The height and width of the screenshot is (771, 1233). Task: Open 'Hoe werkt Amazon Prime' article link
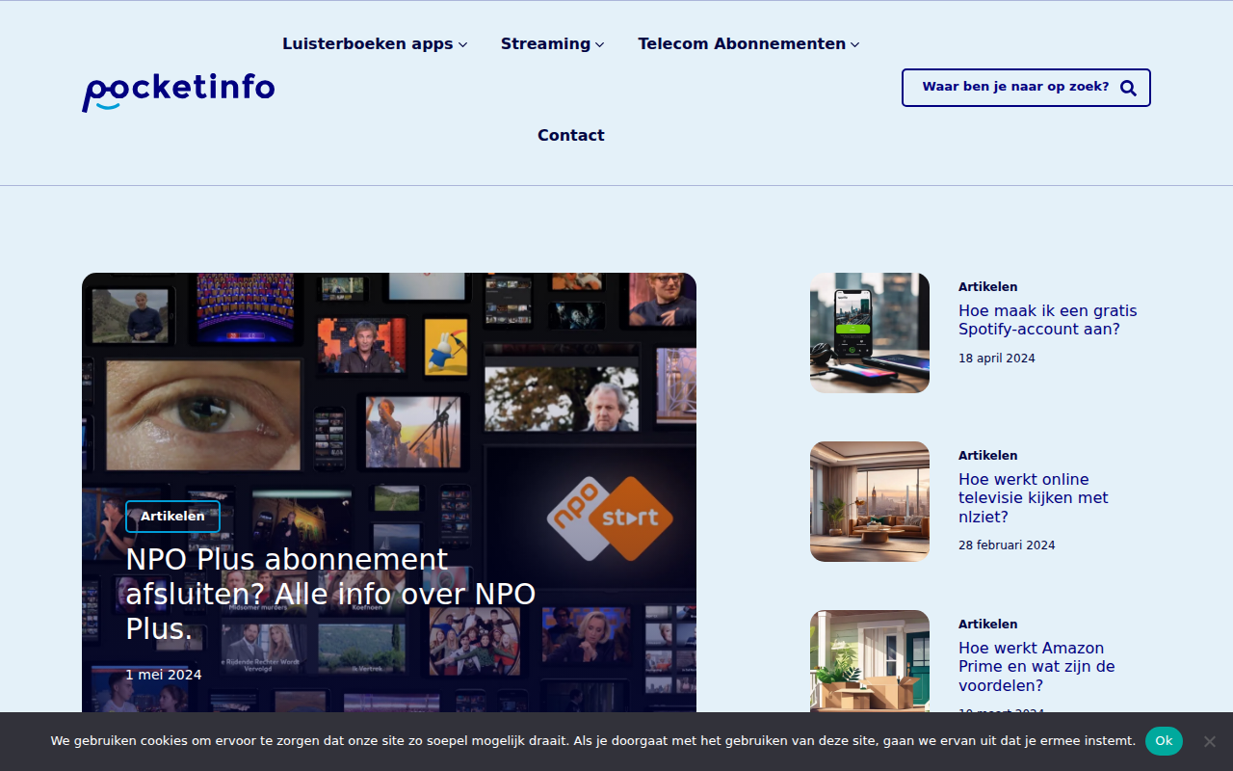pyautogui.click(x=1036, y=666)
